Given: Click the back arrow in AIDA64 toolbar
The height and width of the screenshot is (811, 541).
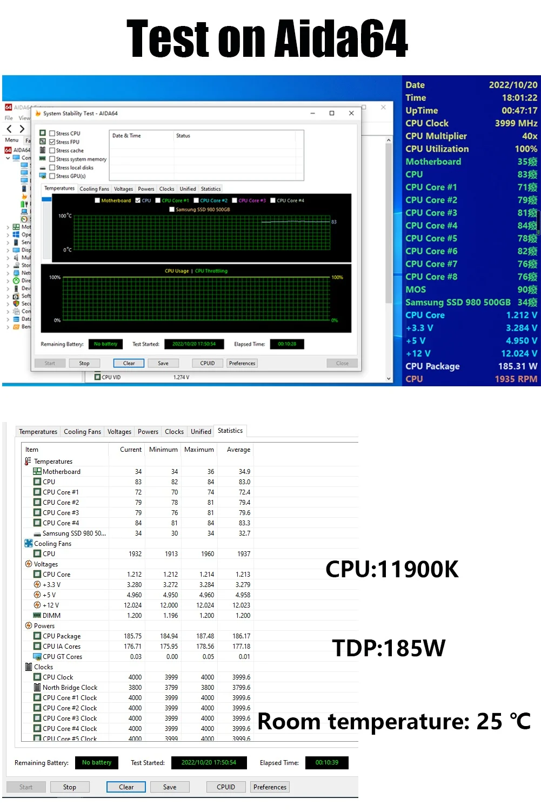Looking at the screenshot, I should (9, 129).
